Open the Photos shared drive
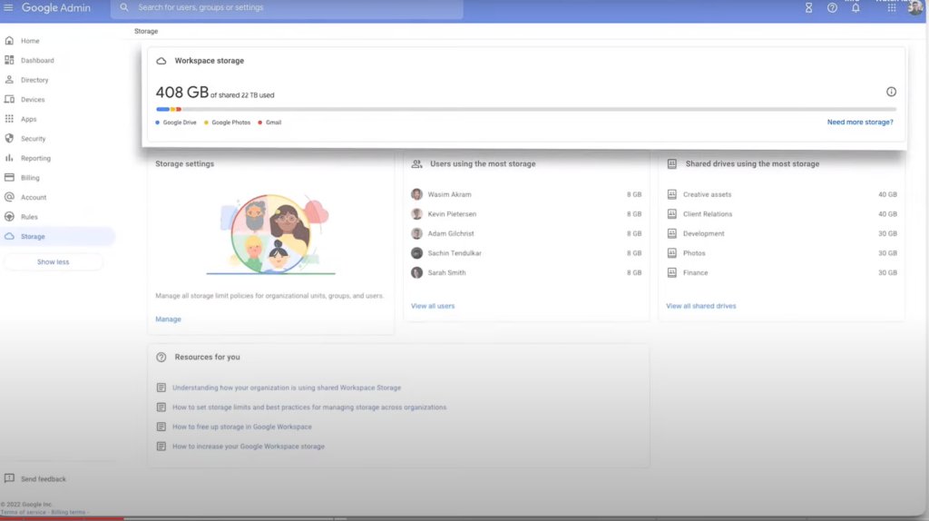929x521 pixels. pyautogui.click(x=781, y=253)
